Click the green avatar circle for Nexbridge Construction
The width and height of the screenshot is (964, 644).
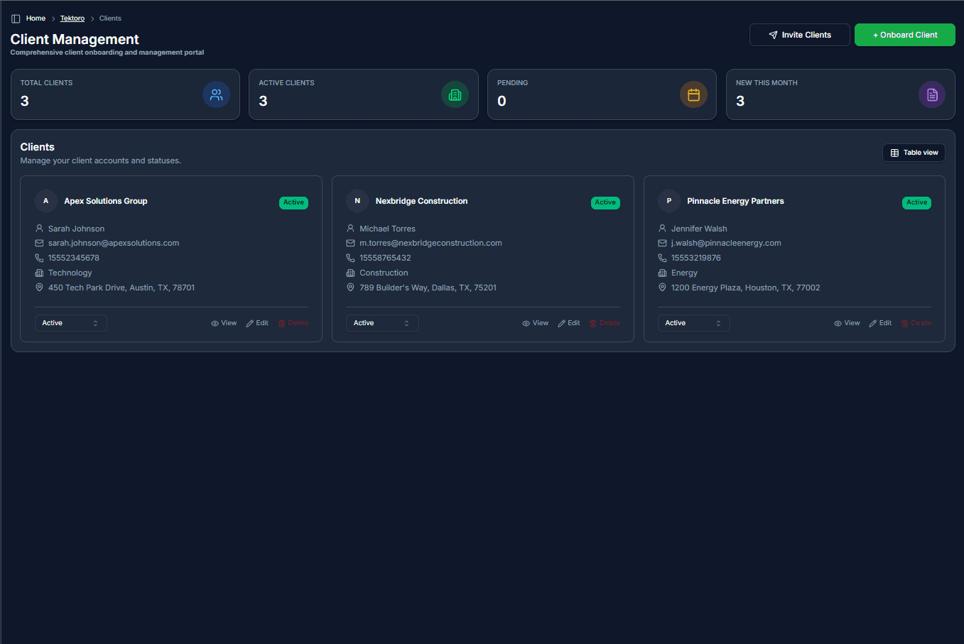(357, 201)
